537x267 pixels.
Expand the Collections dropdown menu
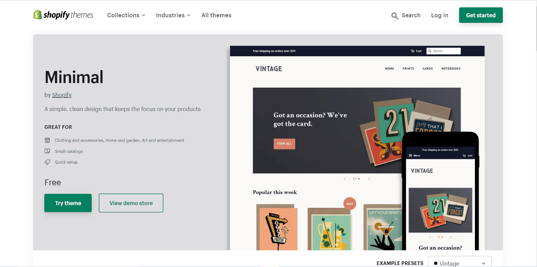tap(126, 15)
